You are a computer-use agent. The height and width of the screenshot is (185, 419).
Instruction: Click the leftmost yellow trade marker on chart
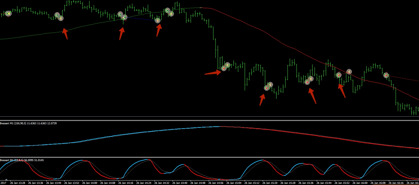coord(8,13)
